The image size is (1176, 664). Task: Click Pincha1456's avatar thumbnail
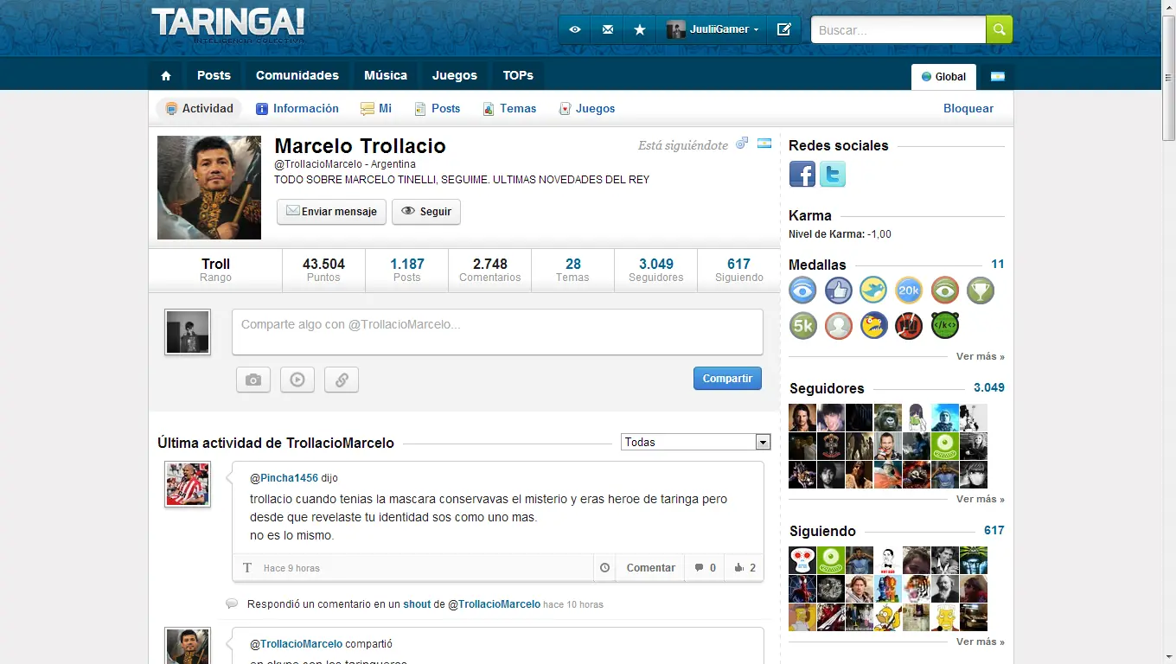(188, 484)
